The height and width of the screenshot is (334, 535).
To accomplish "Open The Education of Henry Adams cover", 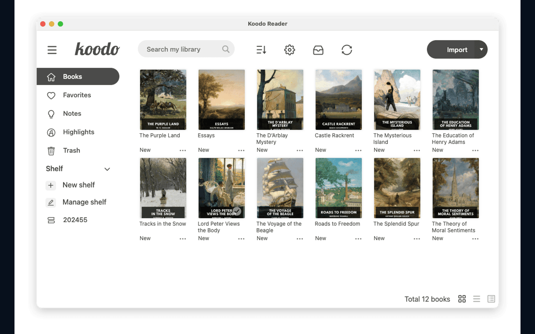I will (x=455, y=99).
